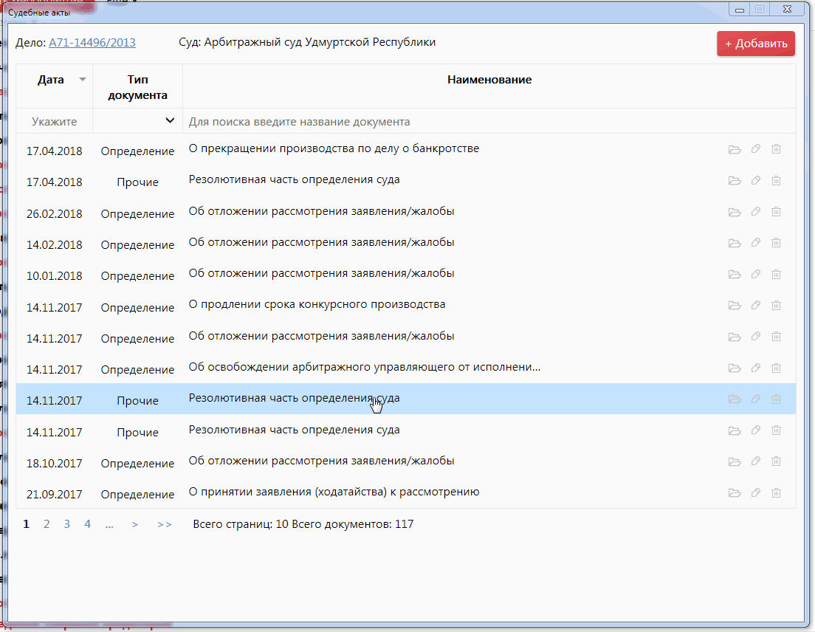Viewport: 815px width, 632px height.
Task: Sort by 'Дата' column arrow
Action: pyautogui.click(x=83, y=80)
